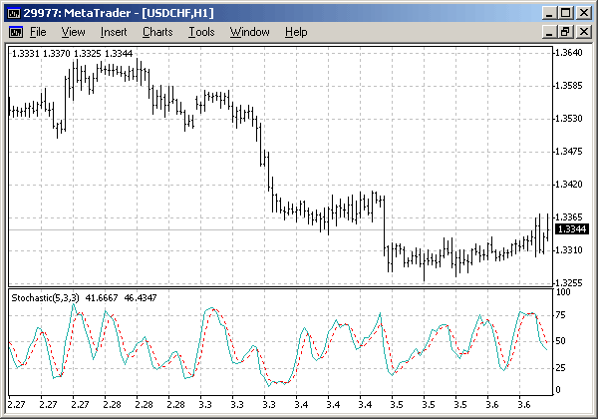Viewport: 598px width, 419px height.
Task: Click the 1.3475 price scale label
Action: pos(569,152)
